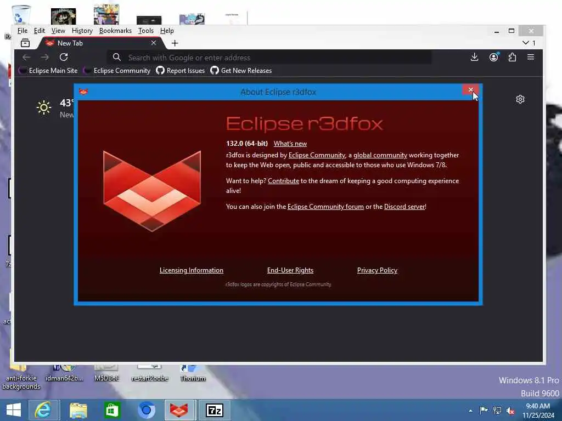Open the Privacy Policy link
Image resolution: width=562 pixels, height=421 pixels.
tap(377, 270)
